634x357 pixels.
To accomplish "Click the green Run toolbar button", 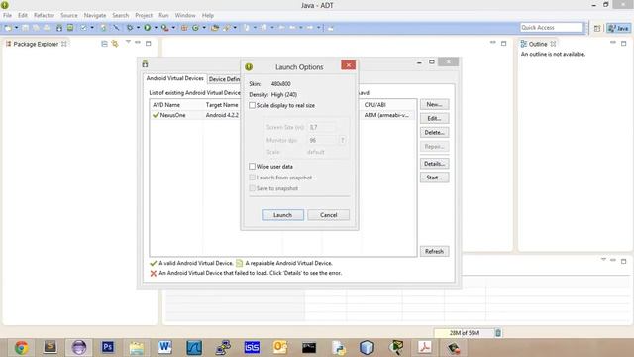I will [x=148, y=28].
